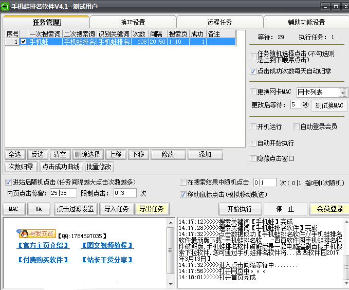The image size is (349, 290).
Task: Toggle checkbox for task row 手机蛙
Action: [x=23, y=42]
